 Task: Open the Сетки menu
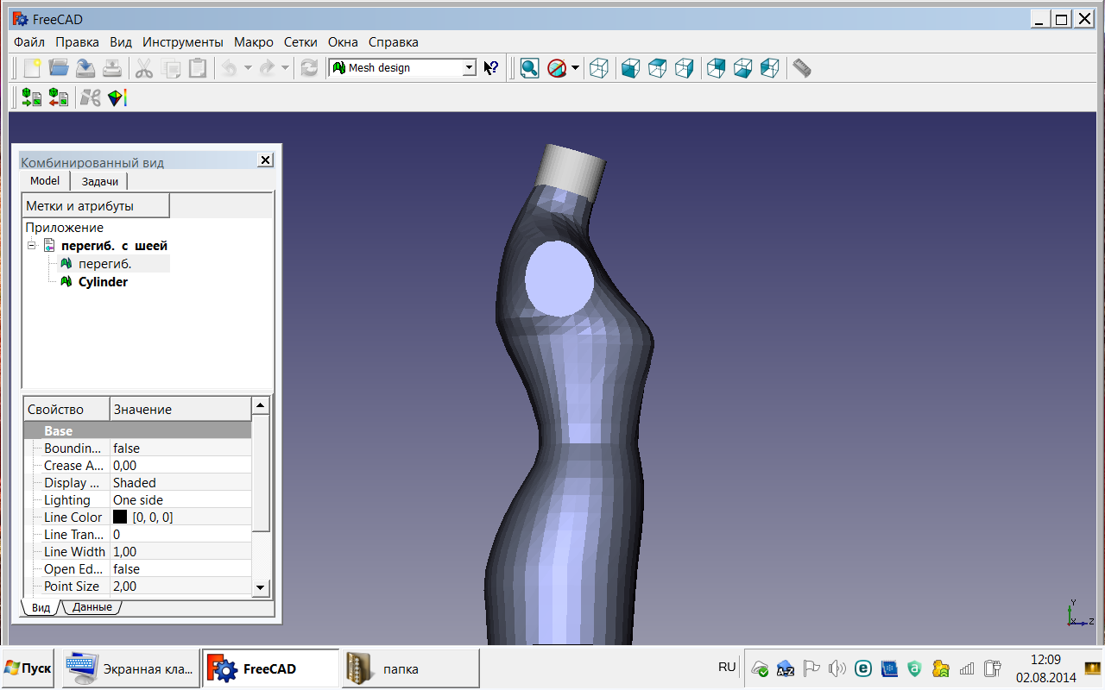300,42
